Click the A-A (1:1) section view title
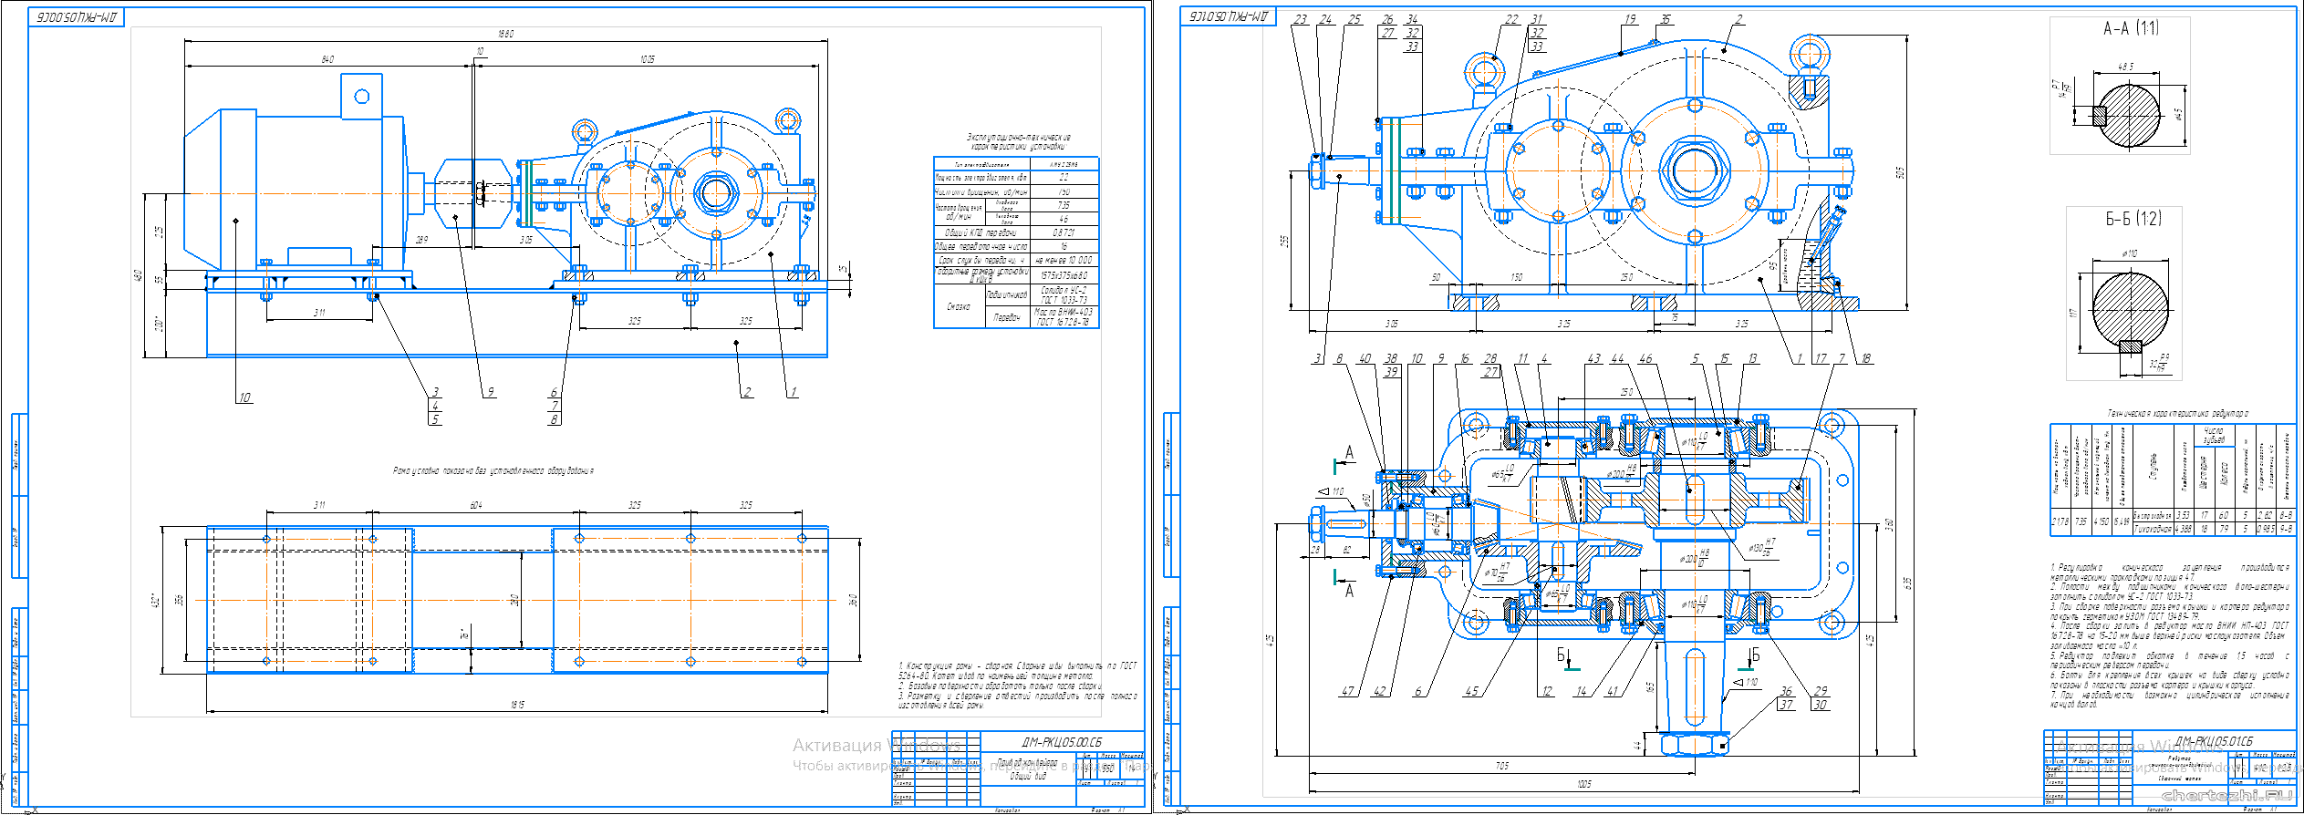Viewport: 2304px width, 815px height. point(2130,29)
